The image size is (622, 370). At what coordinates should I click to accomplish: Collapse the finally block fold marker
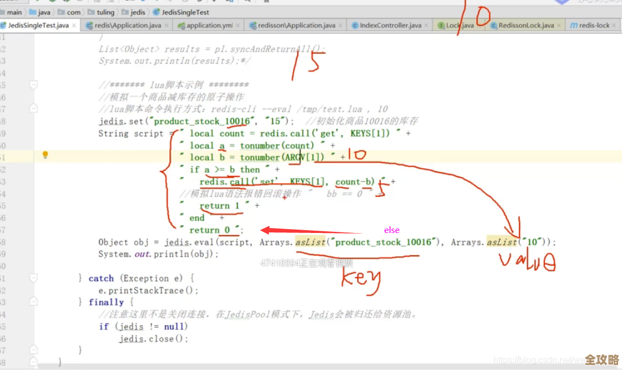click(x=34, y=302)
